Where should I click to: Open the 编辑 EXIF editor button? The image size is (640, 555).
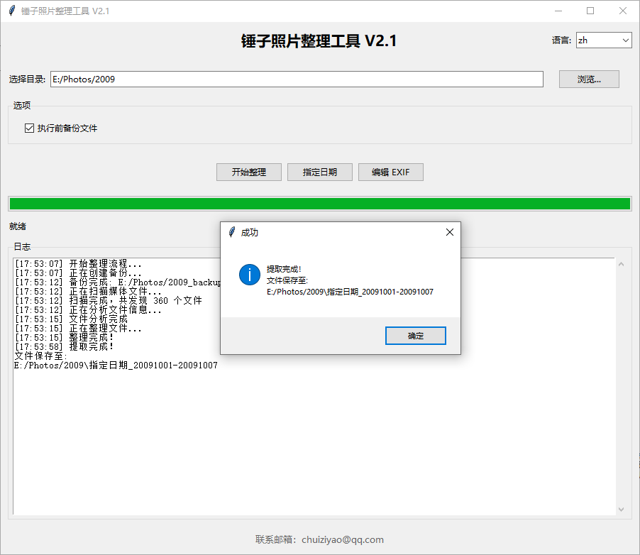(x=391, y=172)
